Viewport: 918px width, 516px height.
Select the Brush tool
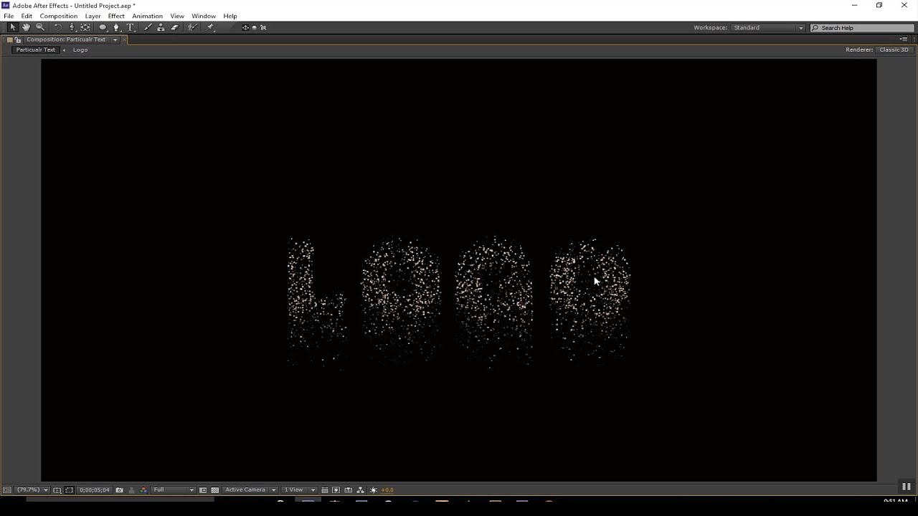(x=148, y=27)
